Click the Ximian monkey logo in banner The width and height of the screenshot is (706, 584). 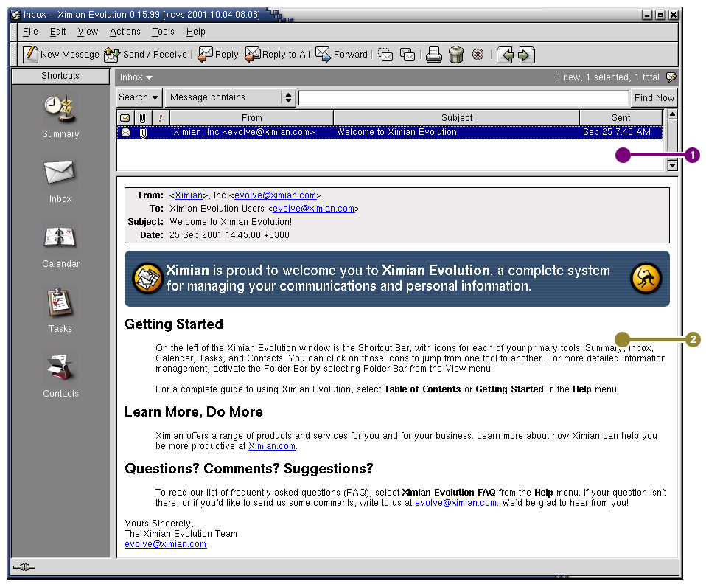(x=646, y=279)
